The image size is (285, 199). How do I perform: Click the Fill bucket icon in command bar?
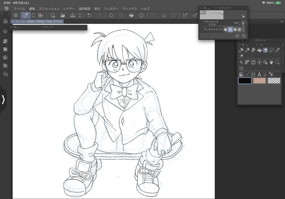click(x=131, y=15)
